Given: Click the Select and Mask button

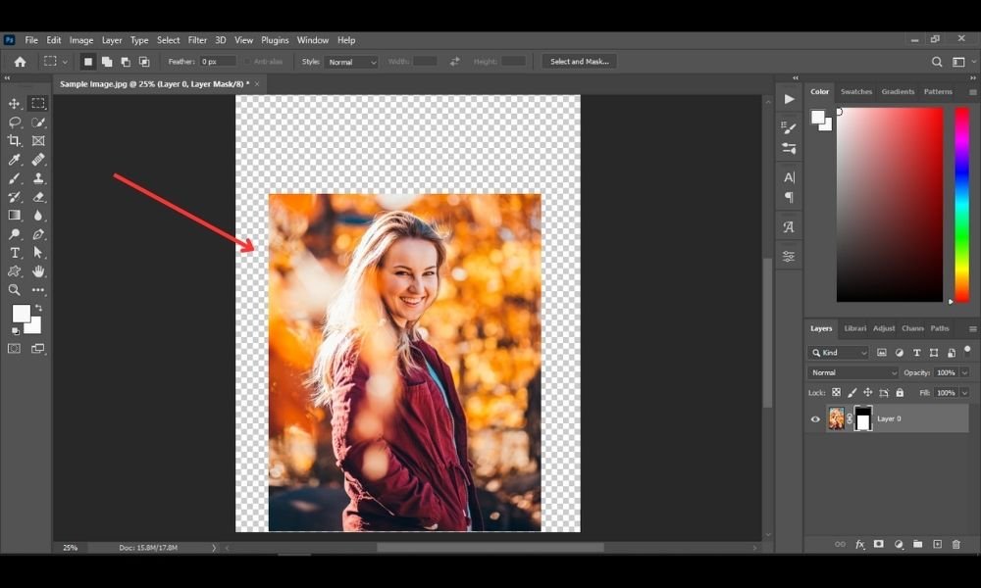Looking at the screenshot, I should tap(580, 61).
